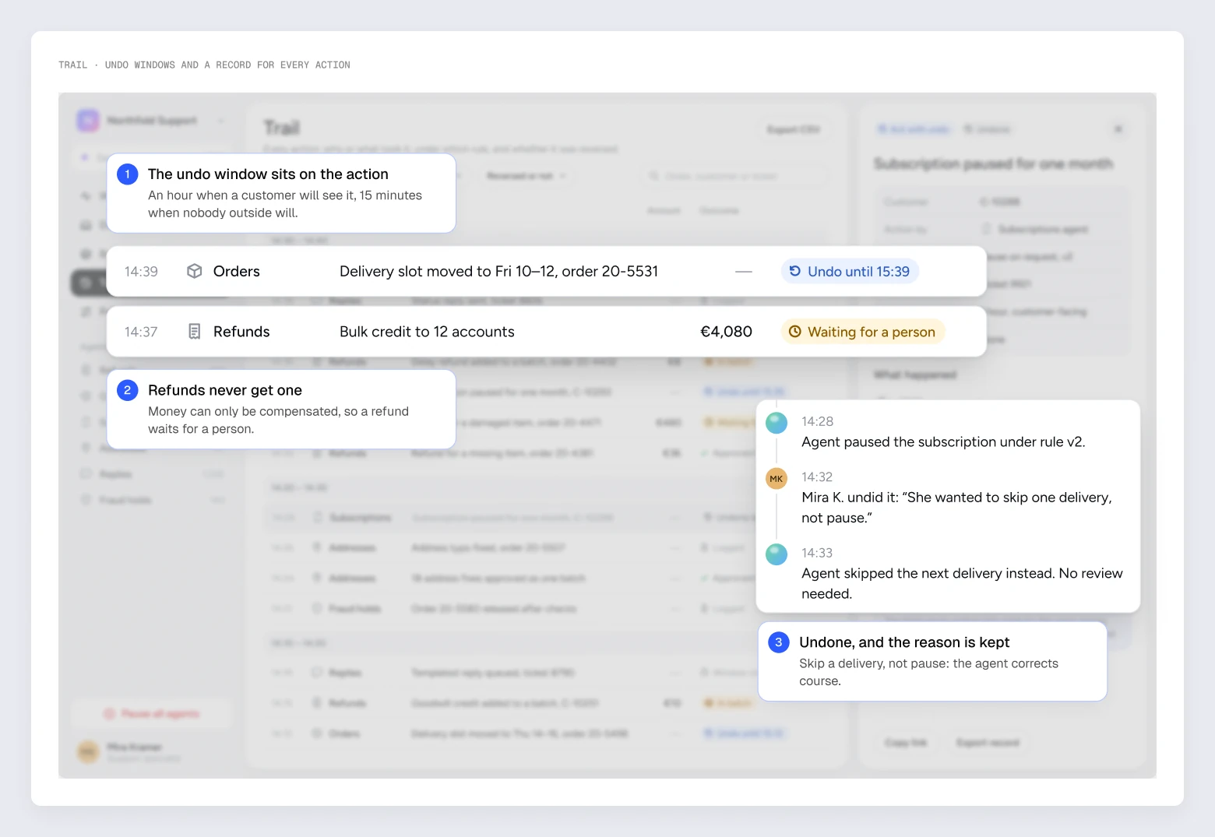The width and height of the screenshot is (1215, 837).
Task: Click the 14:39 timestamp in the Orders row
Action: (x=141, y=271)
